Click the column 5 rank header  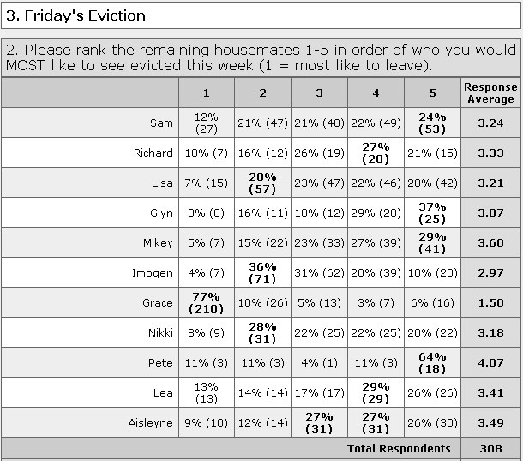point(432,93)
